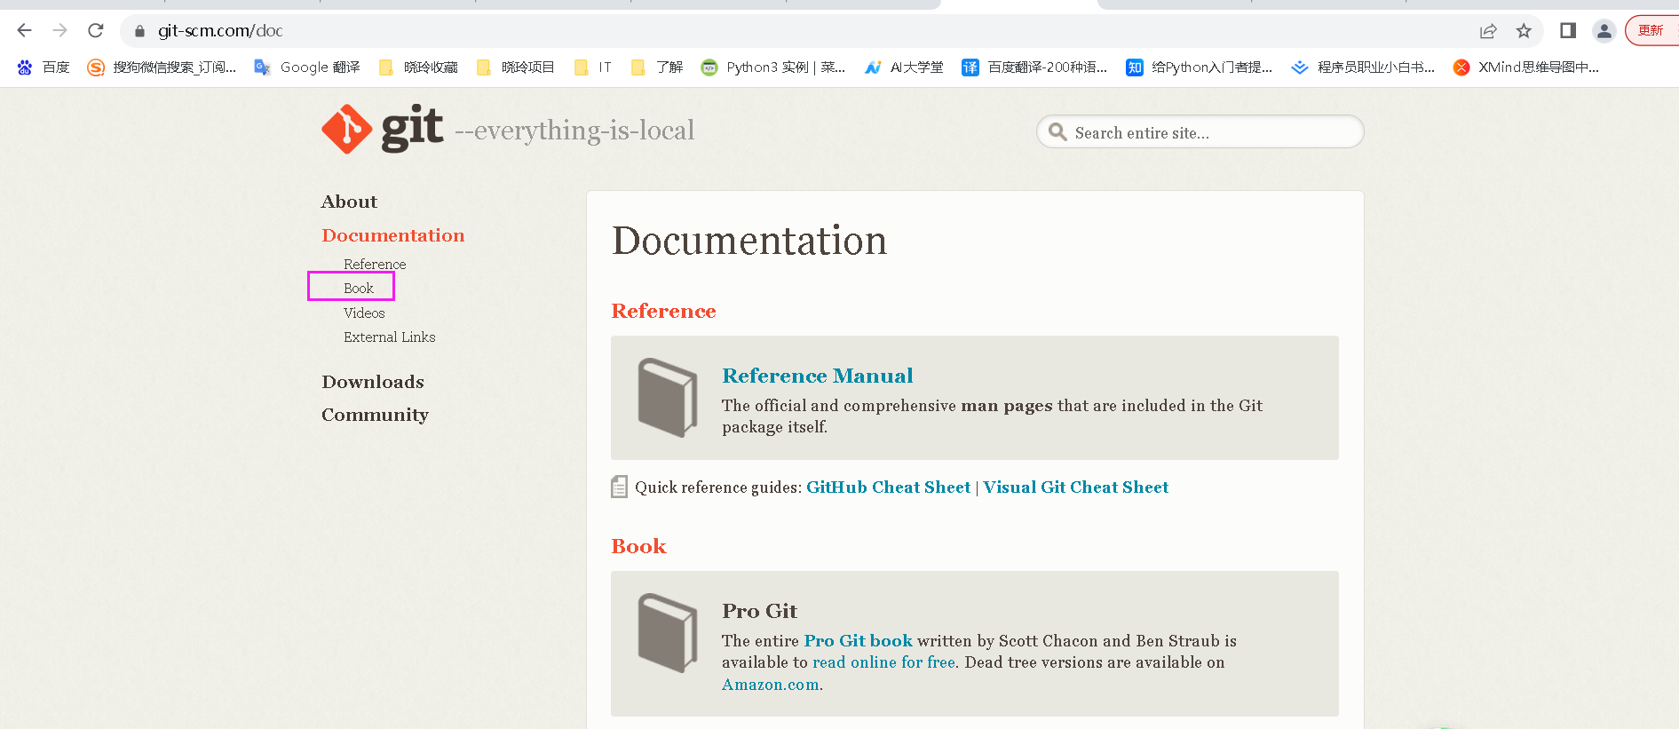Select Documentation in the sidebar

tap(393, 235)
